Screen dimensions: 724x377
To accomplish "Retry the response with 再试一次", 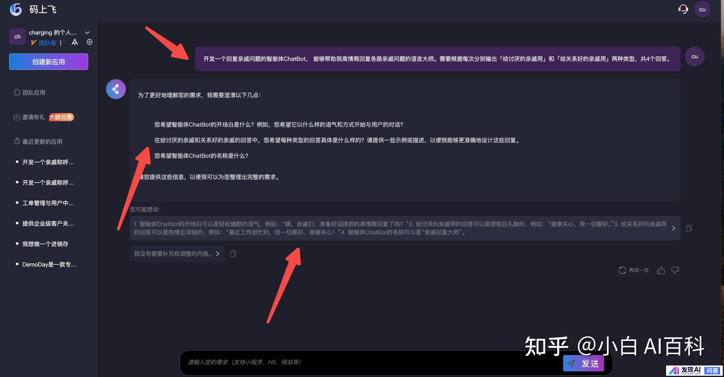I will 634,270.
